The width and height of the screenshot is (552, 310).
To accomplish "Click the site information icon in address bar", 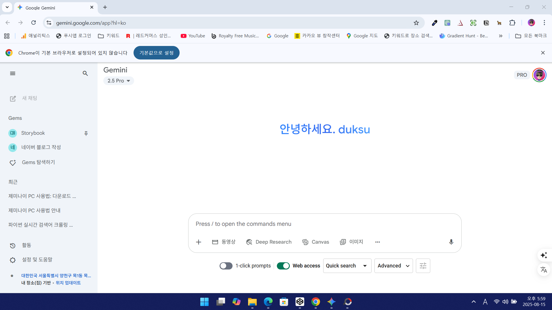I will click(x=49, y=23).
